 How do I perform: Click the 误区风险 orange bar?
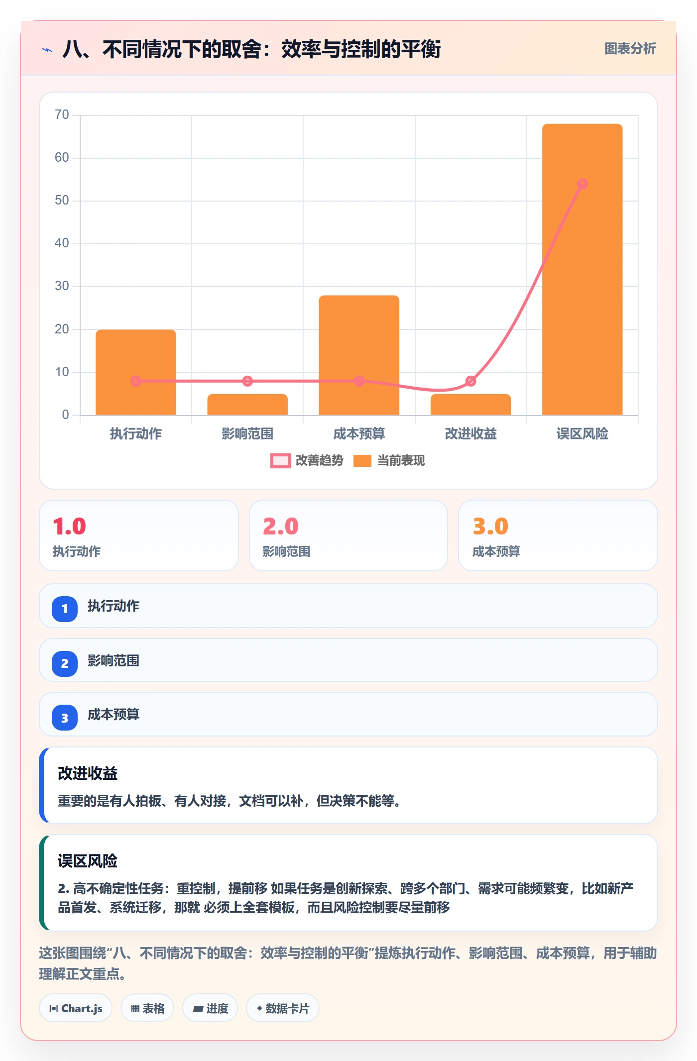tap(582, 269)
